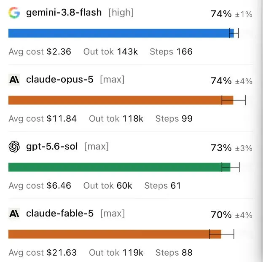Click the [max] tag next to gpt-5.6-sol
Image resolution: width=263 pixels, height=262 pixels.
pos(97,147)
